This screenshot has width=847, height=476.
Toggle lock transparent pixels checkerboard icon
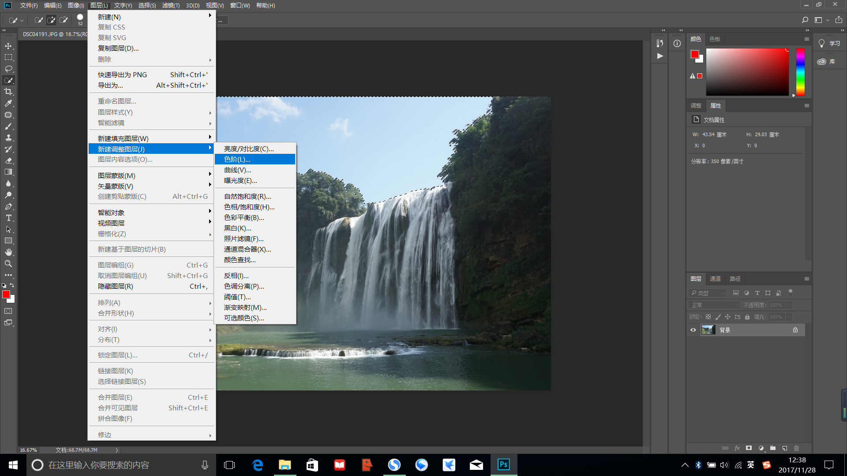tap(708, 317)
